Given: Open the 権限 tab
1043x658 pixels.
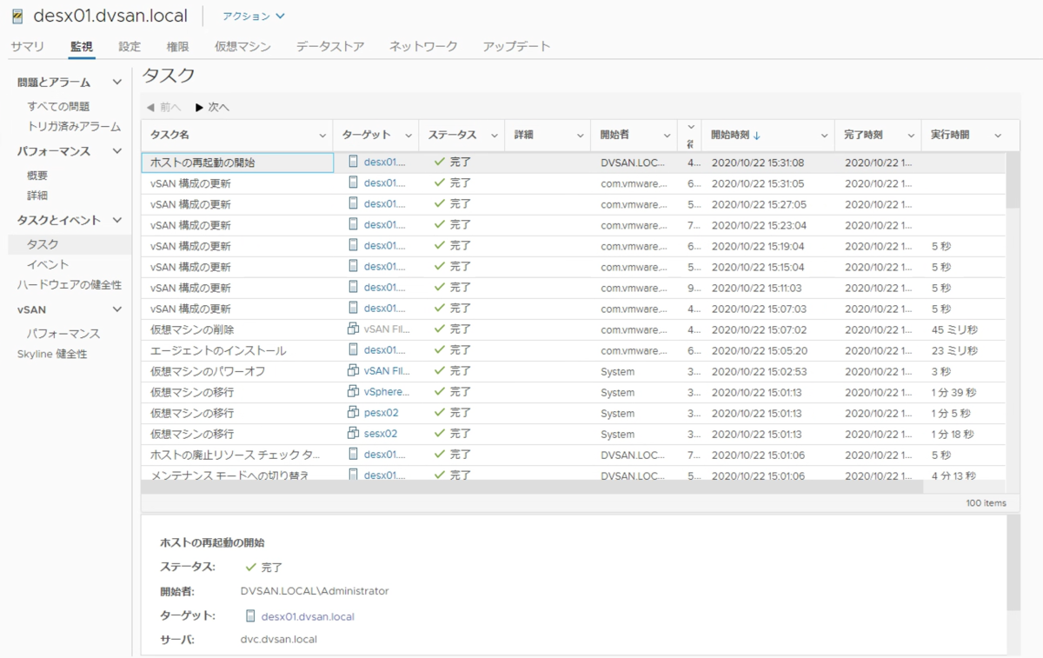Looking at the screenshot, I should click(x=177, y=46).
